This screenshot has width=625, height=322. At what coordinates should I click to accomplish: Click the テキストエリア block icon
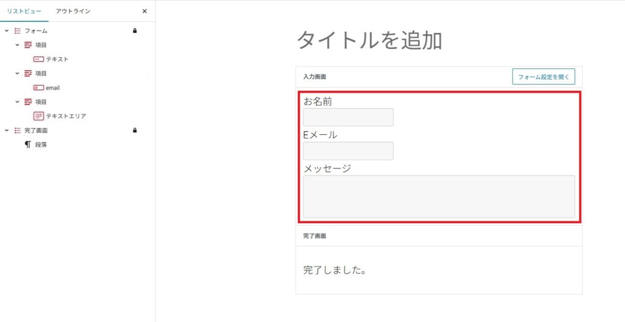point(38,116)
